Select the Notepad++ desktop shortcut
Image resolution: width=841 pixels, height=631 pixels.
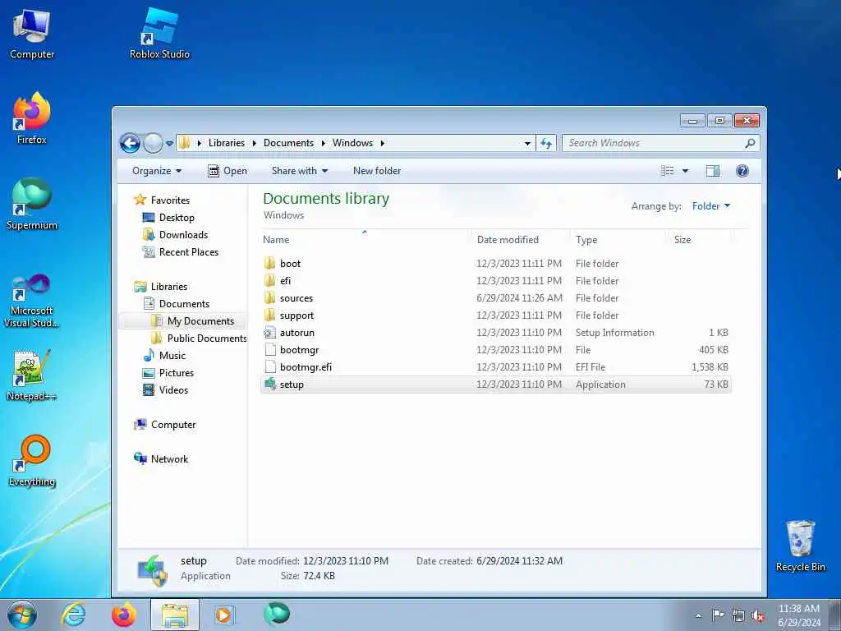[x=32, y=375]
